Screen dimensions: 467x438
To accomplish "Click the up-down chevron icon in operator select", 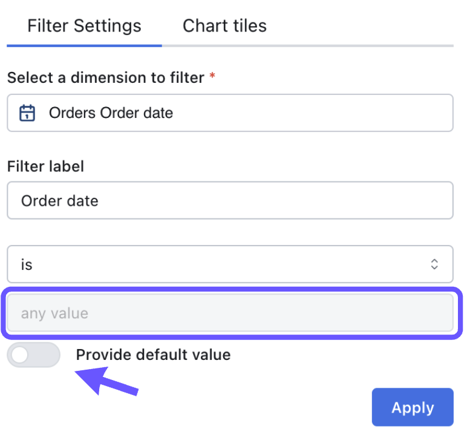I will coord(434,264).
